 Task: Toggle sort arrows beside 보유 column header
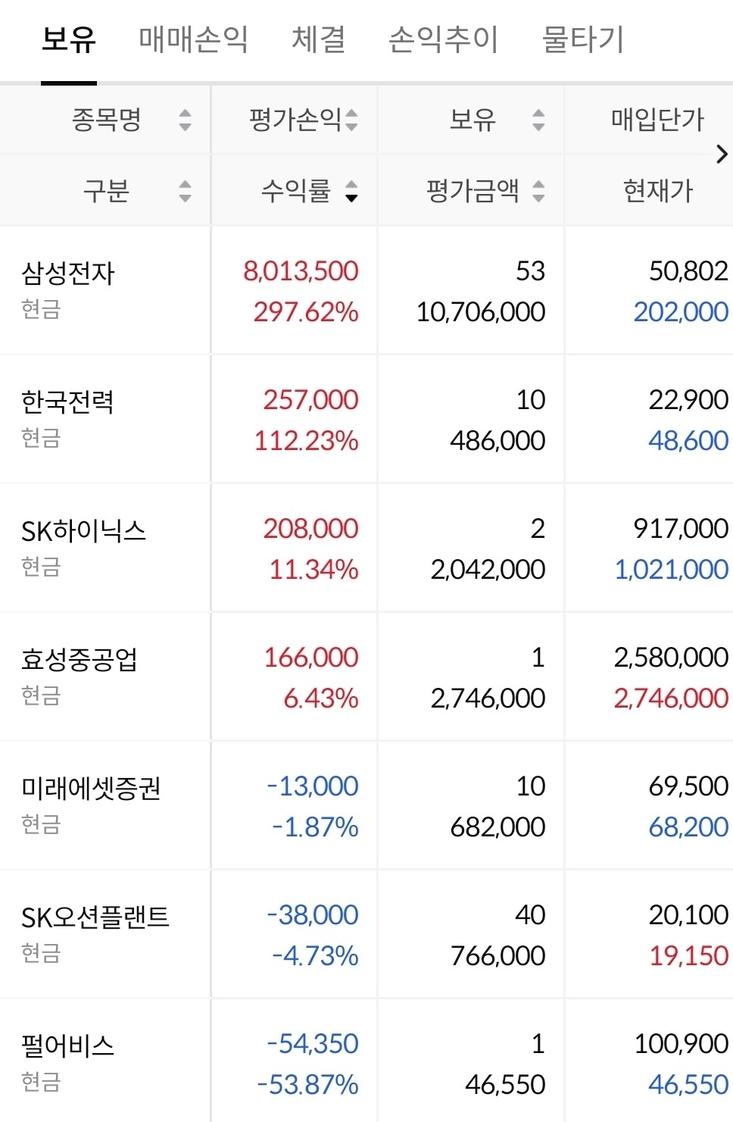pos(538,120)
